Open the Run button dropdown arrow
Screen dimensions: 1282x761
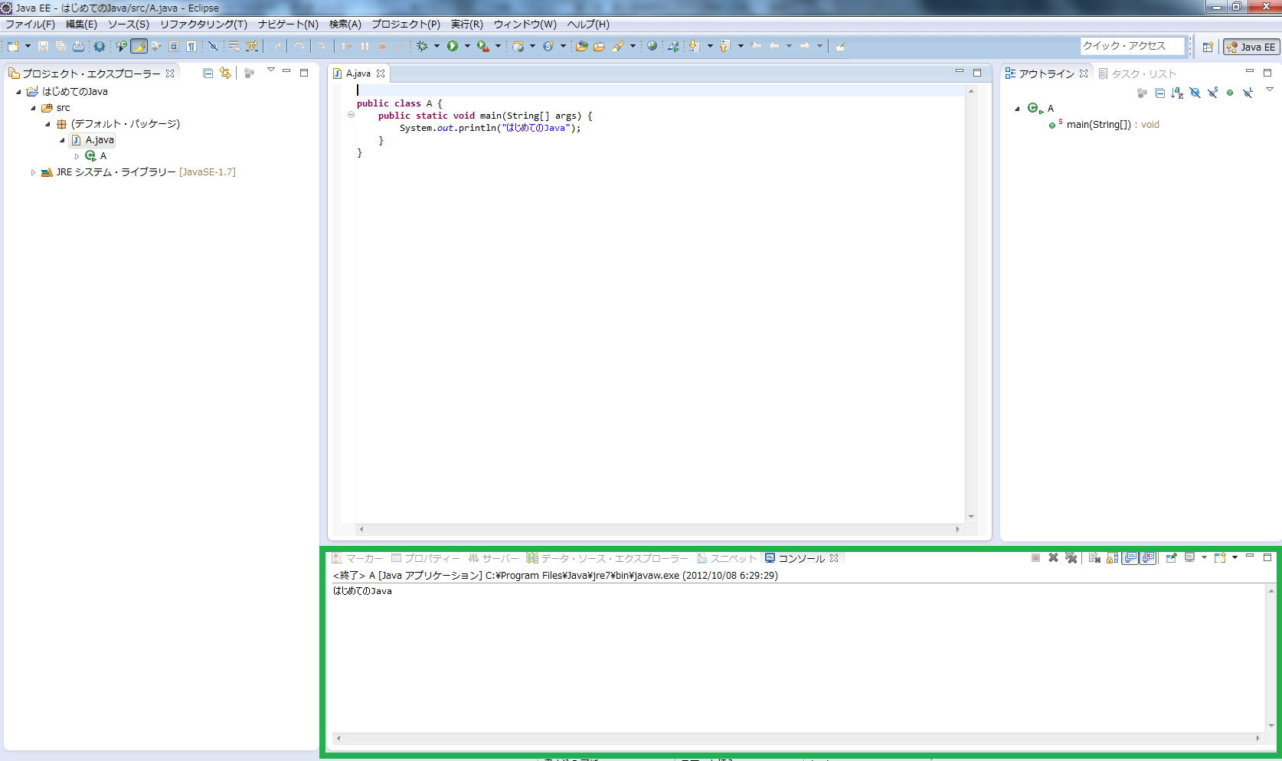tap(467, 46)
